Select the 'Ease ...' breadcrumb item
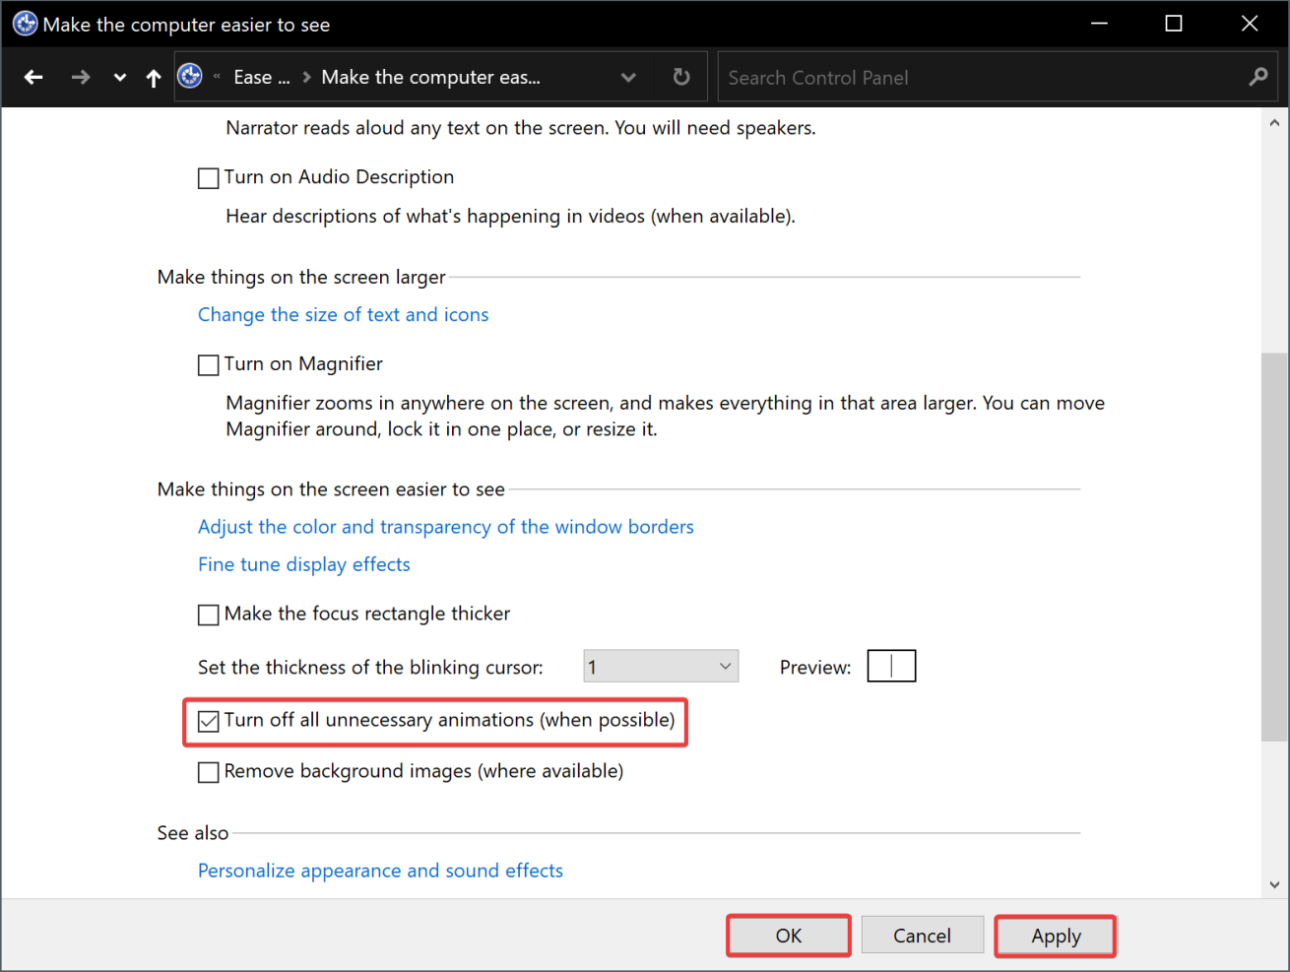This screenshot has width=1290, height=972. pyautogui.click(x=261, y=77)
